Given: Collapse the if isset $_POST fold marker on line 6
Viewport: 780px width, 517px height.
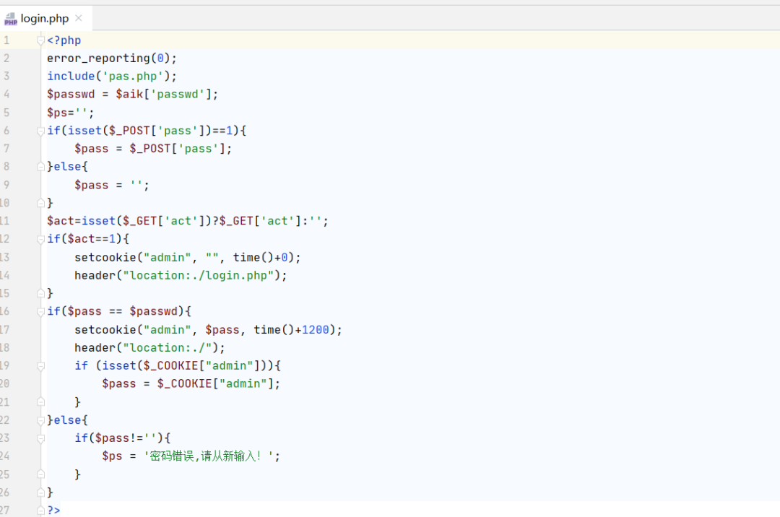Looking at the screenshot, I should [x=40, y=131].
